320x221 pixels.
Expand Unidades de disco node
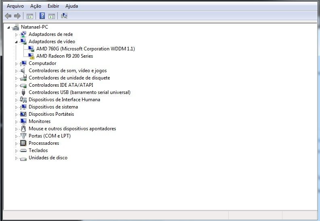pos(16,158)
